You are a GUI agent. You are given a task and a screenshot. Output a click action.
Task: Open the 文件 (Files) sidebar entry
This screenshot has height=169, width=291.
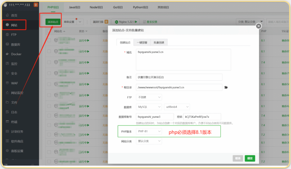[13, 102]
